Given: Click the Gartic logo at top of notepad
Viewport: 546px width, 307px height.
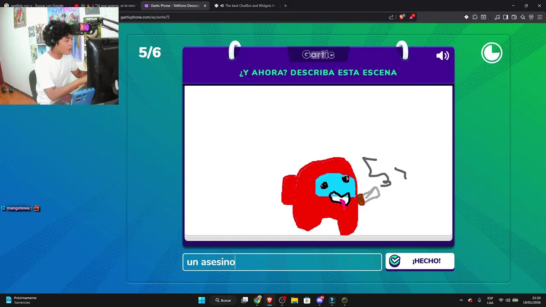Looking at the screenshot, I should pyautogui.click(x=318, y=55).
